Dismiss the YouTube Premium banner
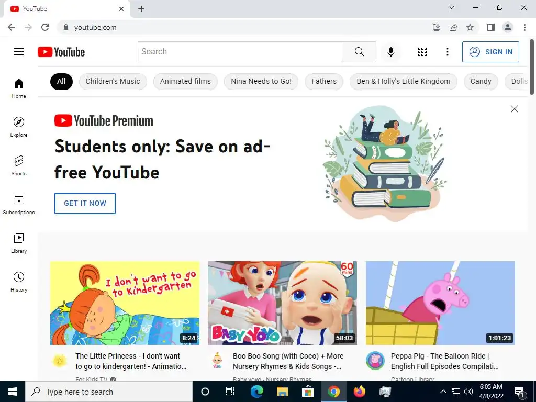Screen dimensions: 536x402 click(514, 109)
